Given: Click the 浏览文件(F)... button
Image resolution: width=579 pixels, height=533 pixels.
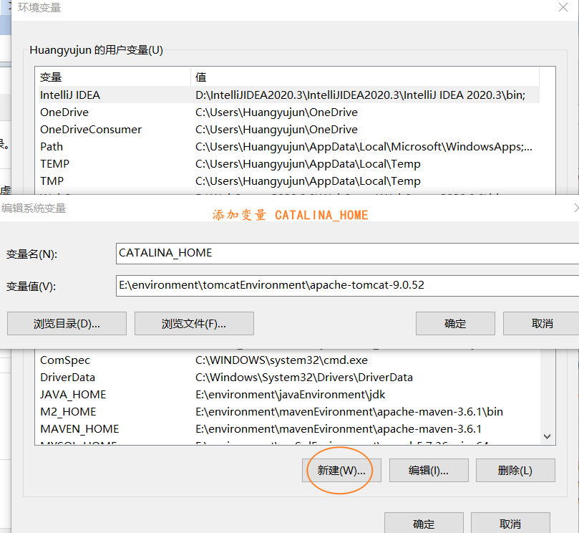Looking at the screenshot, I should tap(194, 323).
